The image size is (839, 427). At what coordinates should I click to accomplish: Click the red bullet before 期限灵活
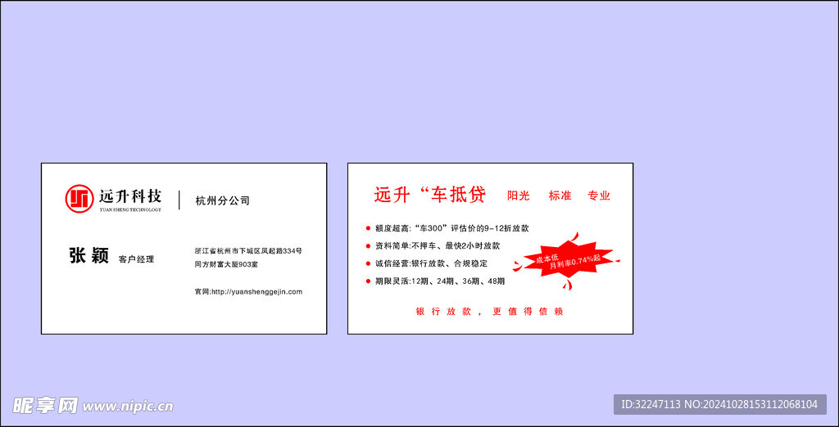tap(368, 281)
